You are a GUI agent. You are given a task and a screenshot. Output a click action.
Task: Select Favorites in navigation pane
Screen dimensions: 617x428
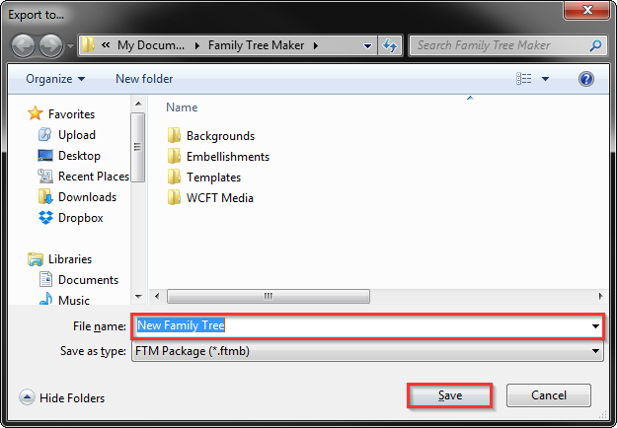point(71,114)
